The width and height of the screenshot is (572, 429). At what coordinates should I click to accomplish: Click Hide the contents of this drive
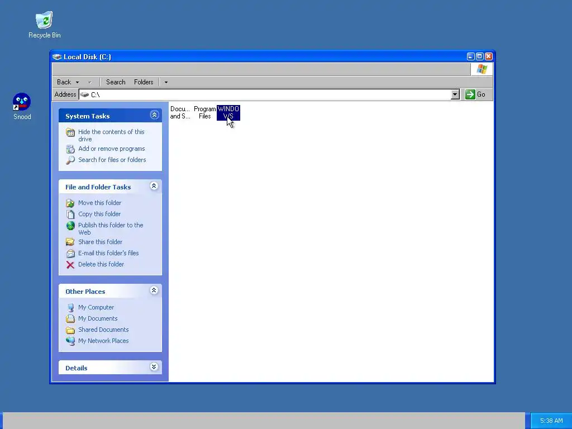111,135
